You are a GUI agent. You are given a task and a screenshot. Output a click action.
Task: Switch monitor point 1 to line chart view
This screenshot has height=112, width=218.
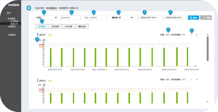[x=191, y=35]
